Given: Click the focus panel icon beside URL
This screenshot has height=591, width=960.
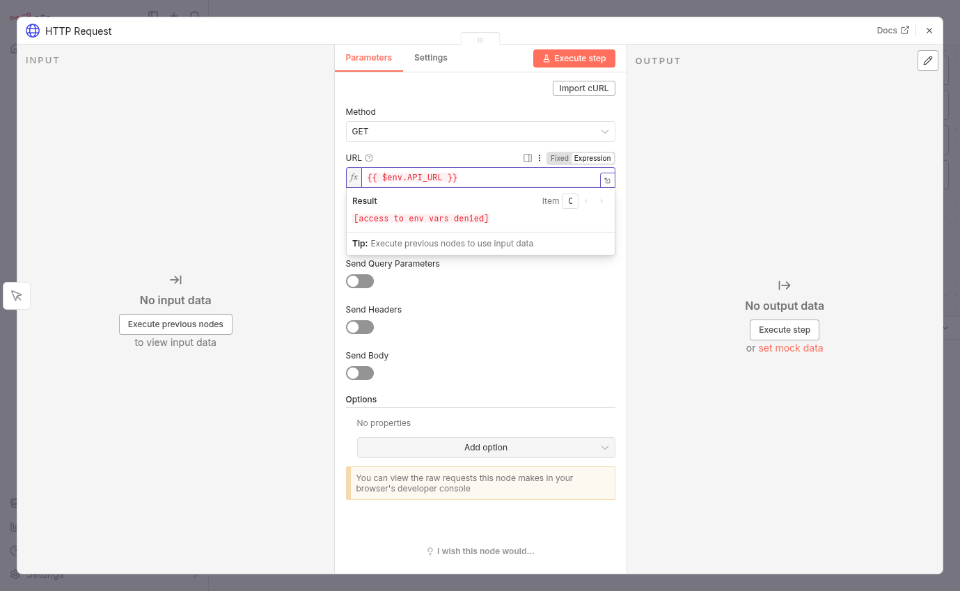Looking at the screenshot, I should click(x=528, y=158).
